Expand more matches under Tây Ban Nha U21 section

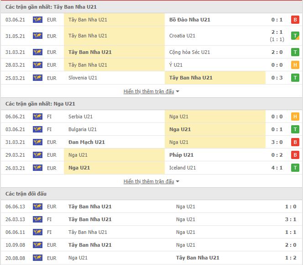click(x=149, y=91)
